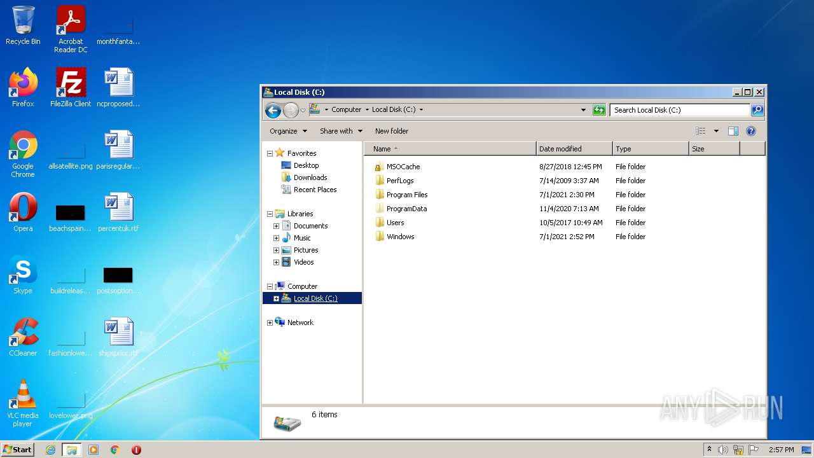Select the PerfLogs folder icon
The height and width of the screenshot is (458, 814).
379,181
